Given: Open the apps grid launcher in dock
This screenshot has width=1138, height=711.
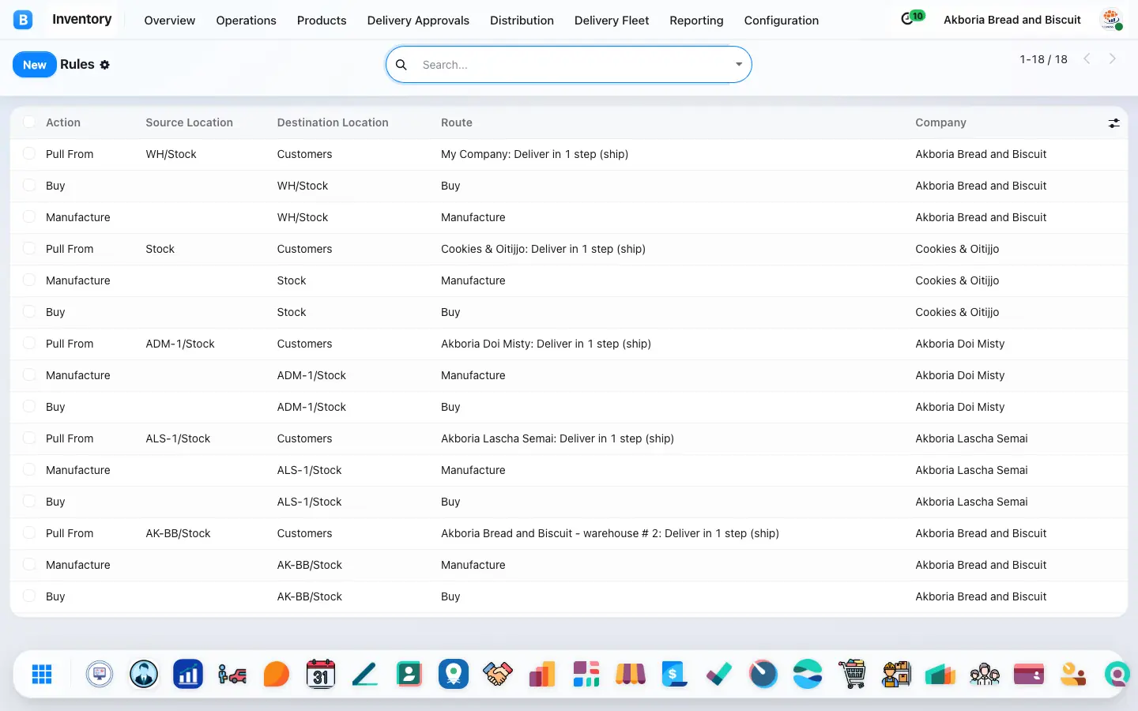Looking at the screenshot, I should pyautogui.click(x=42, y=674).
